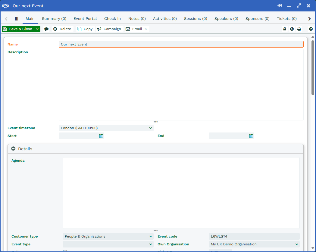316x252 pixels.
Task: Click into the Agenda text area
Action: pyautogui.click(x=181, y=193)
